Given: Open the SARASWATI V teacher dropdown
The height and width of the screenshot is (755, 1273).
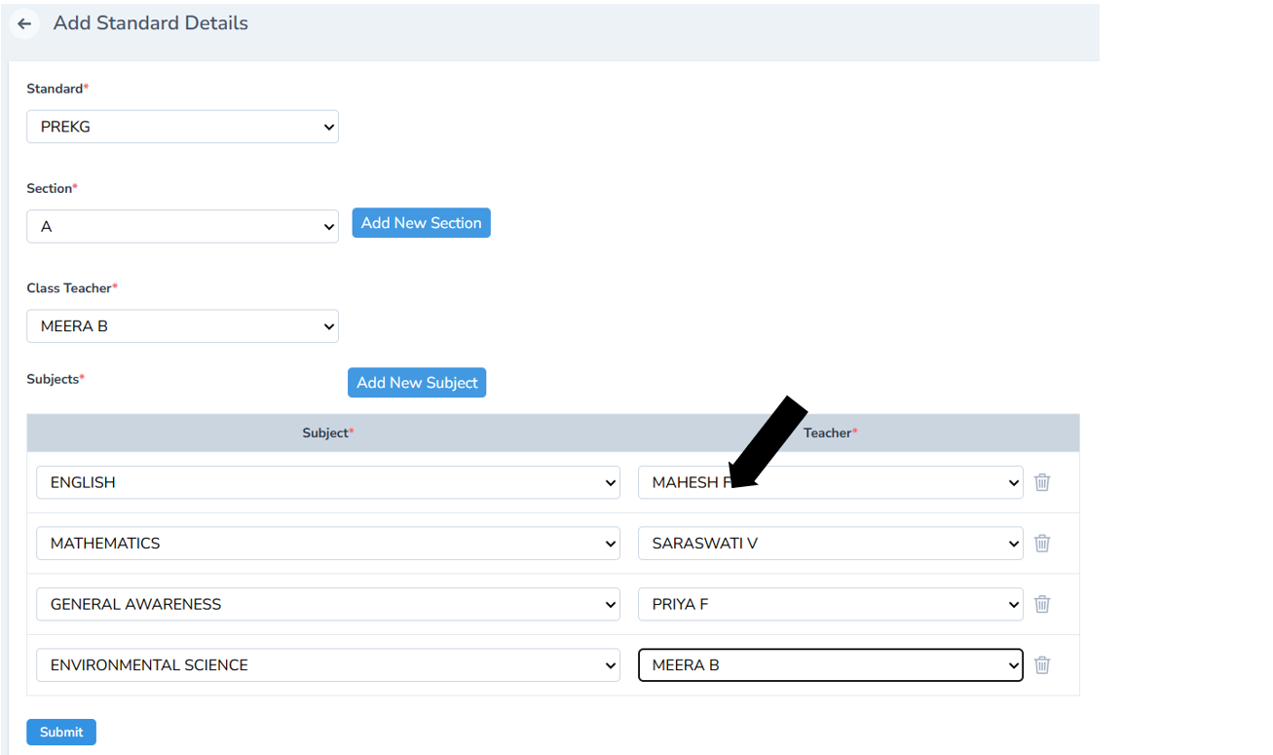Looking at the screenshot, I should tap(830, 544).
